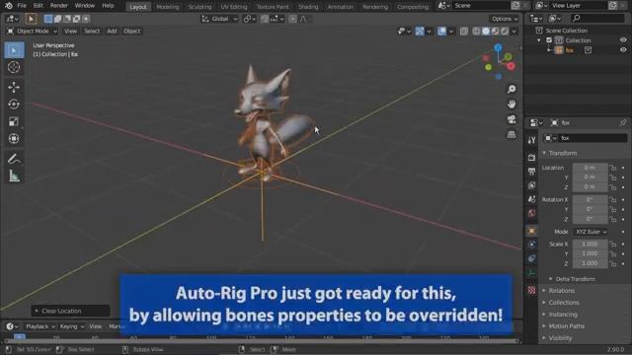Open the Texture properties tab
The height and width of the screenshot is (355, 632).
(531, 290)
